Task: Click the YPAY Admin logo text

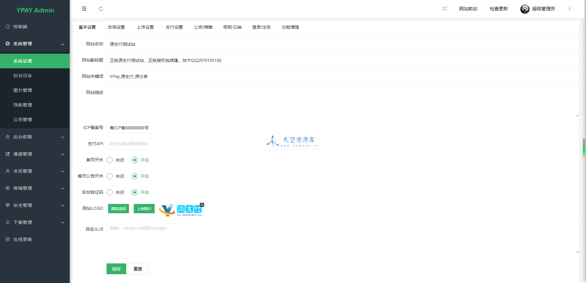Action: point(35,10)
